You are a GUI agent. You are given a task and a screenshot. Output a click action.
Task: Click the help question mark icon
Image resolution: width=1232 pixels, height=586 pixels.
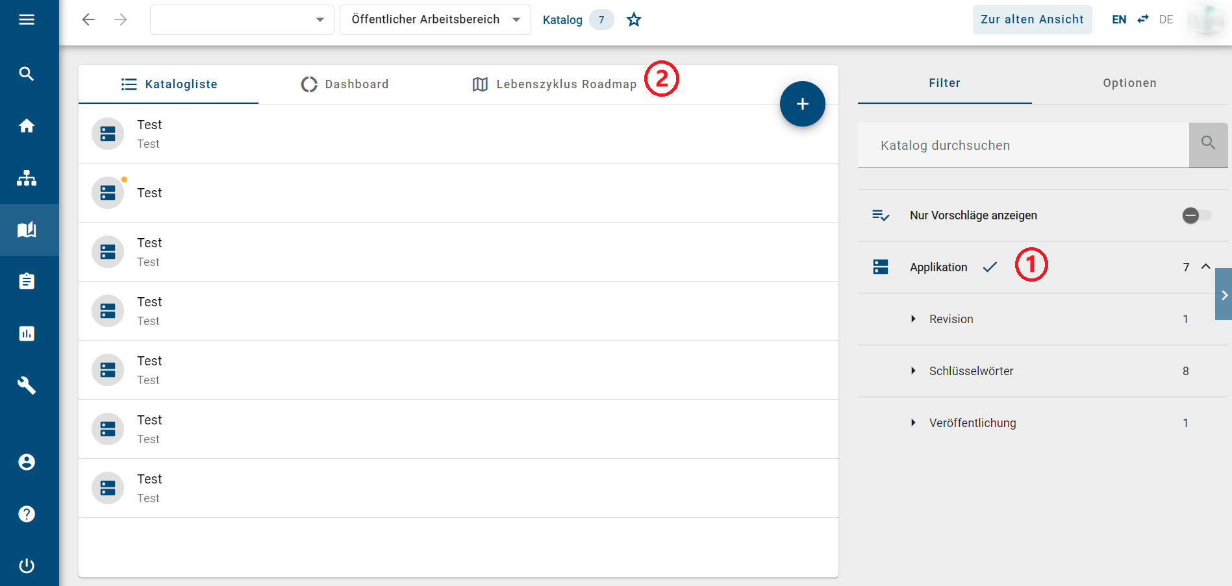tap(27, 514)
